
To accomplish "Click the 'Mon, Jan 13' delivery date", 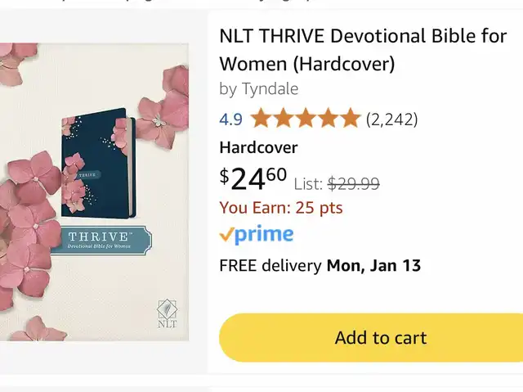I will click(373, 265).
